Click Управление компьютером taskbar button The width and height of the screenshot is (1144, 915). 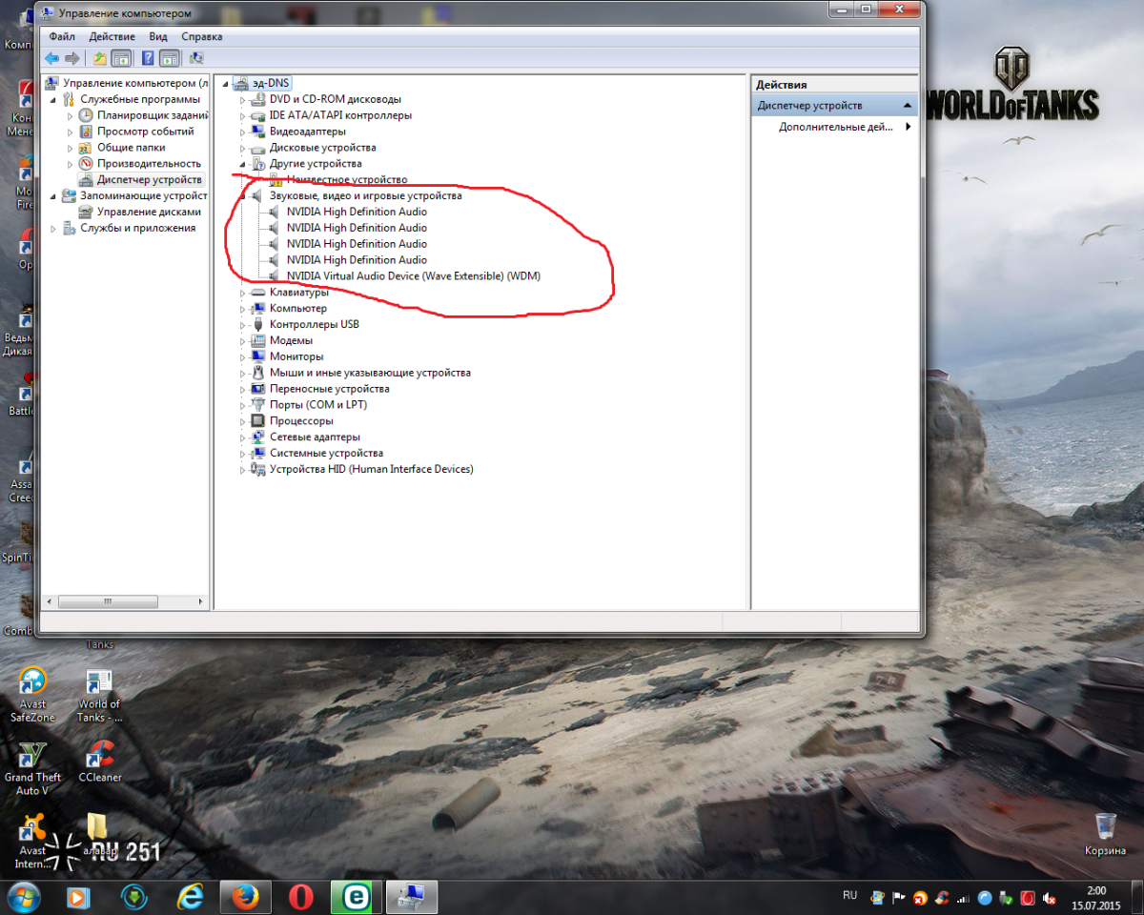[x=412, y=897]
